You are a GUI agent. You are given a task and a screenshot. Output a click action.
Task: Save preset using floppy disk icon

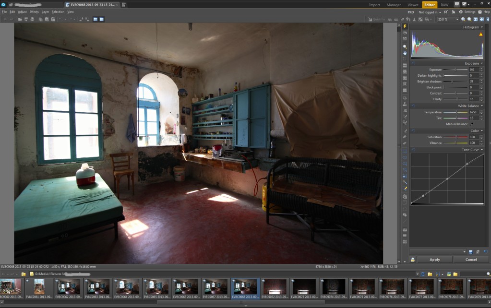pos(471,251)
